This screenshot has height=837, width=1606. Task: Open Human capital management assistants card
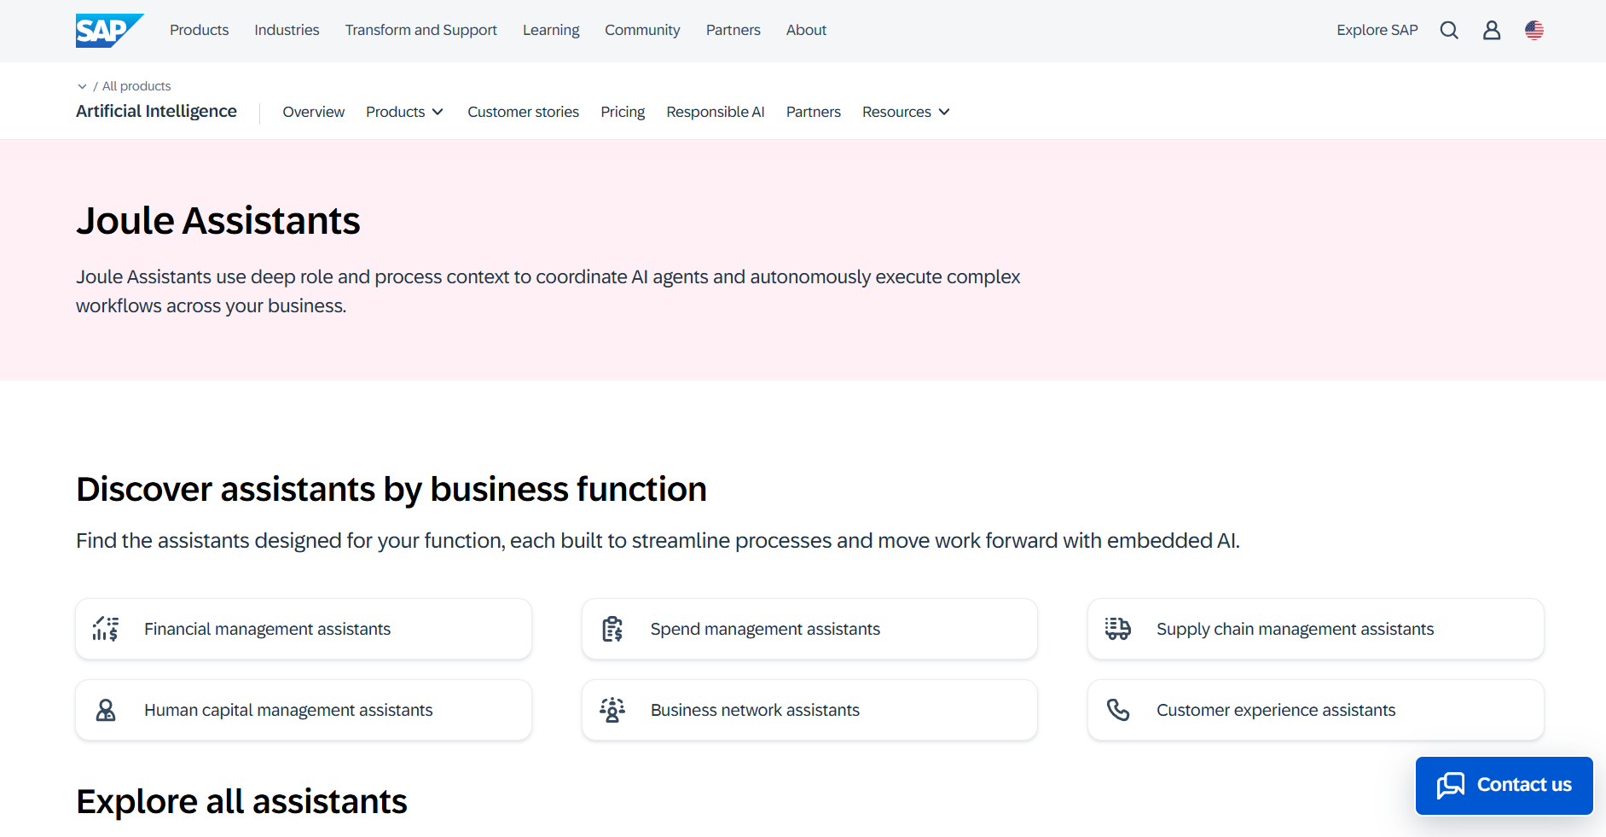coord(304,710)
